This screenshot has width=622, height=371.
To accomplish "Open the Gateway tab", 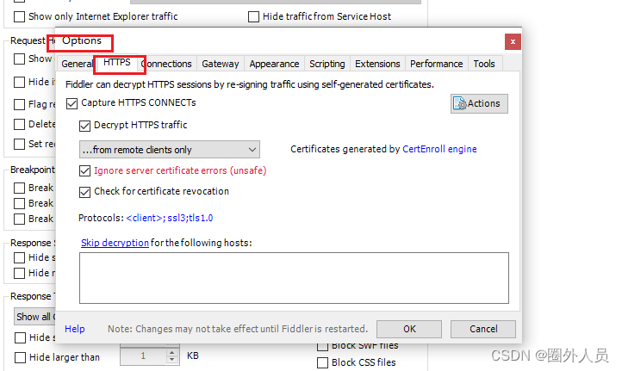I will pyautogui.click(x=221, y=64).
